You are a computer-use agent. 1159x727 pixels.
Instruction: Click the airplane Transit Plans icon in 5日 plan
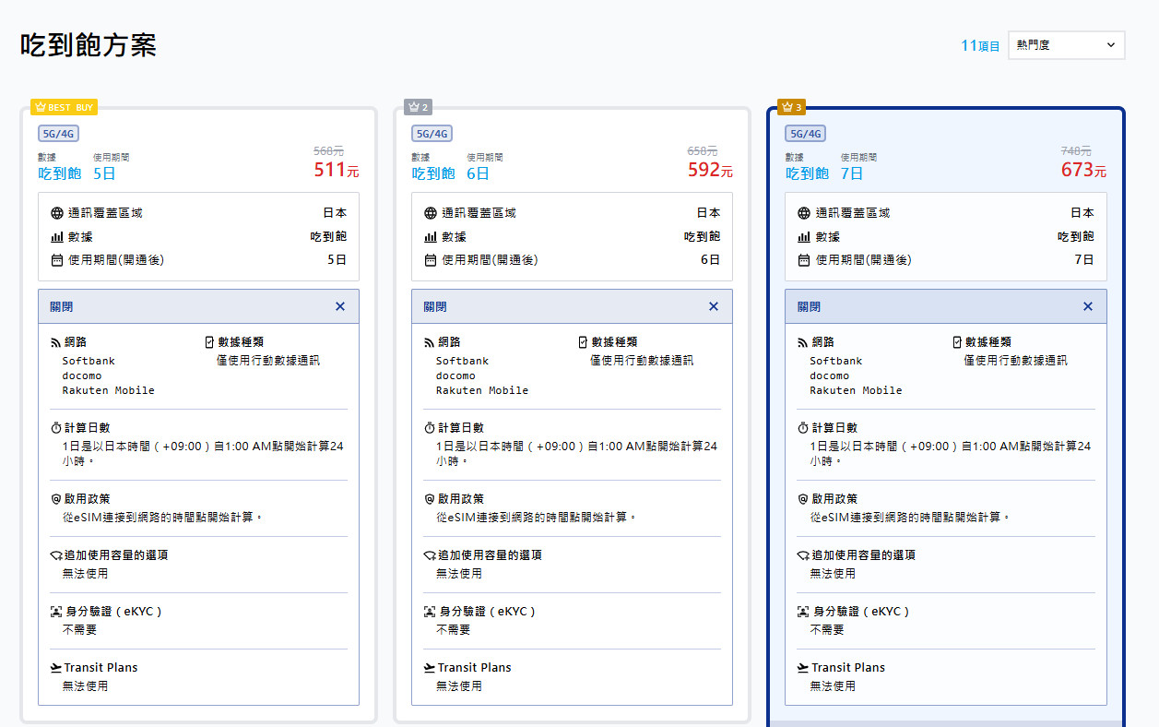pos(55,667)
